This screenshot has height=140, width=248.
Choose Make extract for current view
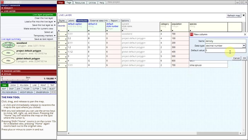(x=38, y=28)
